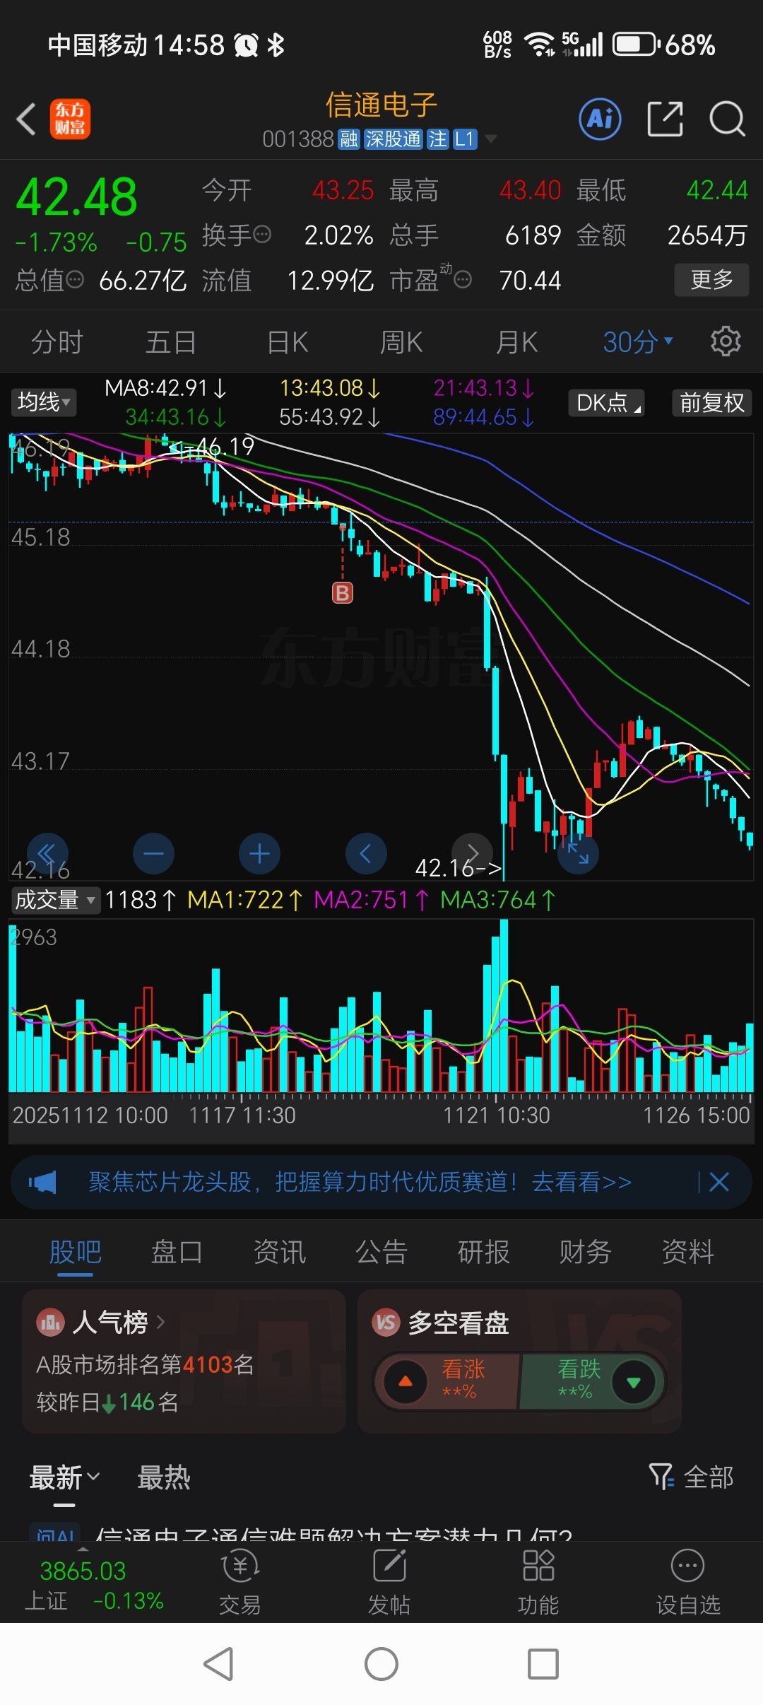763x1705 pixels.
Task: Tap Android recent apps square
Action: (x=543, y=1663)
